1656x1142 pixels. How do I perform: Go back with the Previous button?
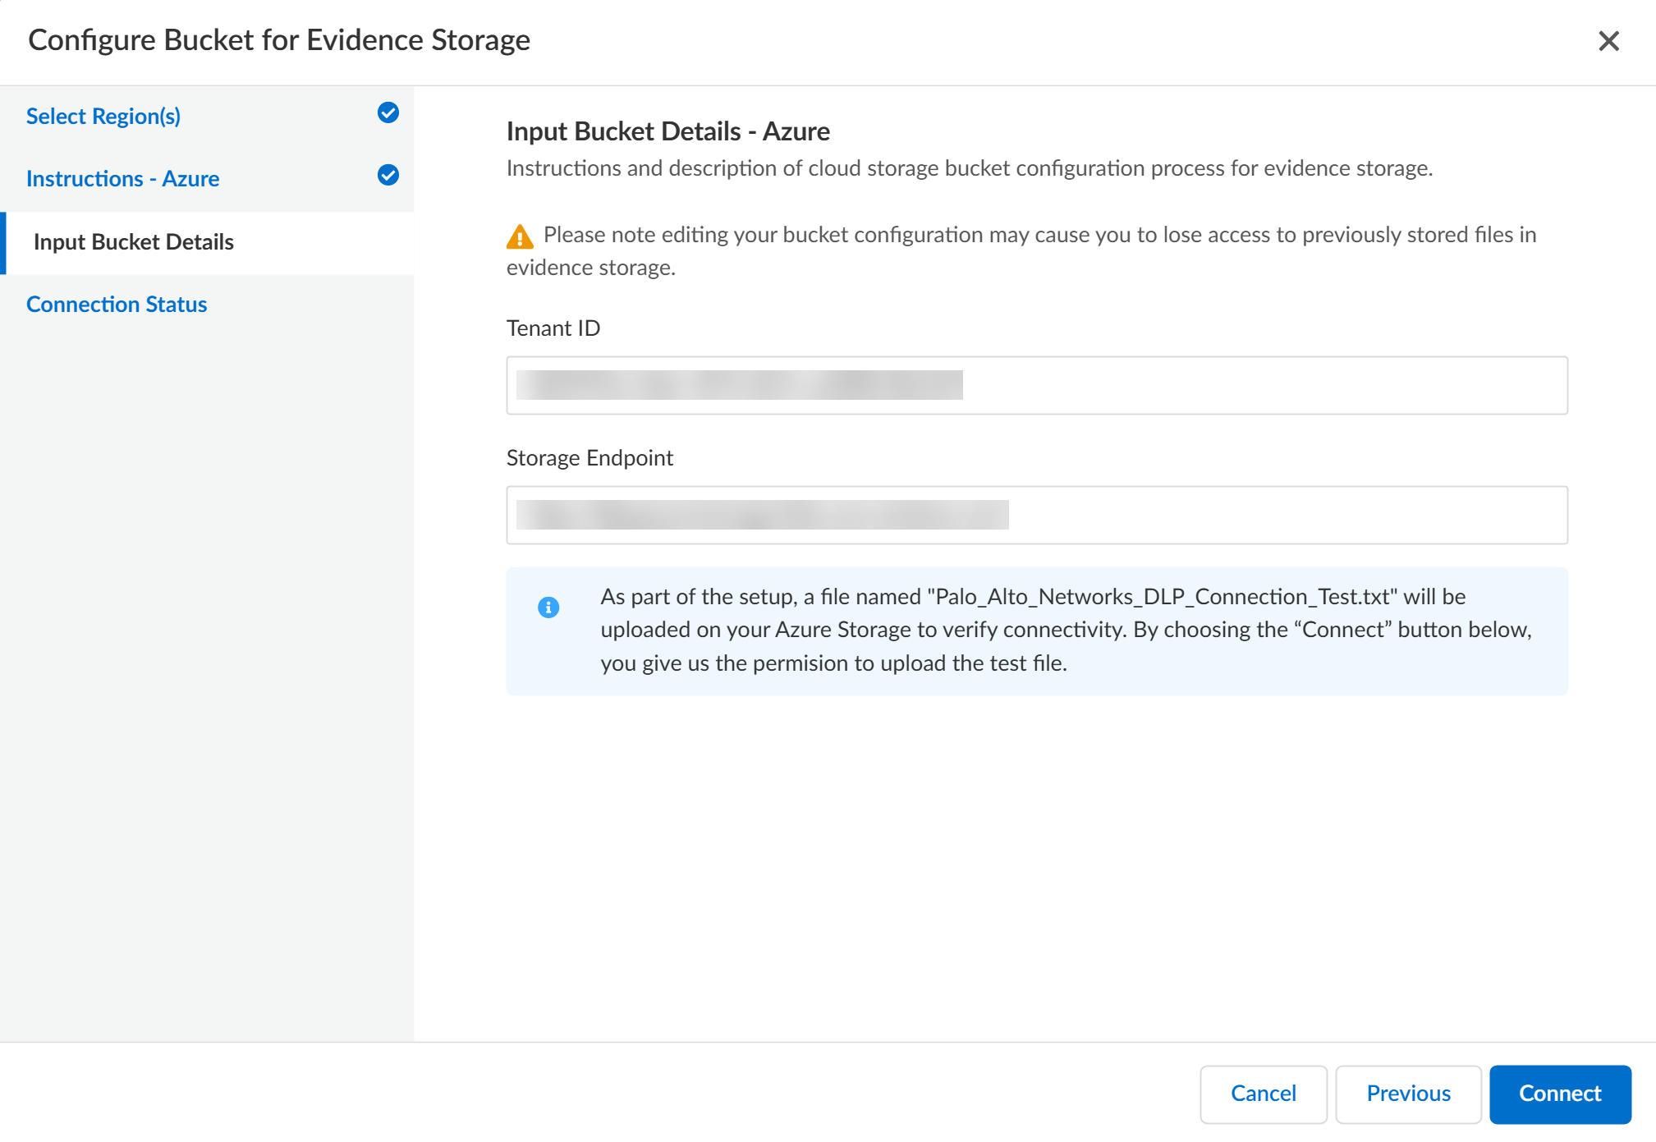click(1407, 1094)
